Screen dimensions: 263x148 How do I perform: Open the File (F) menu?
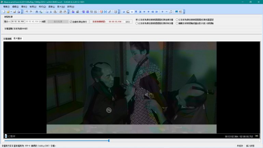coord(6,7)
